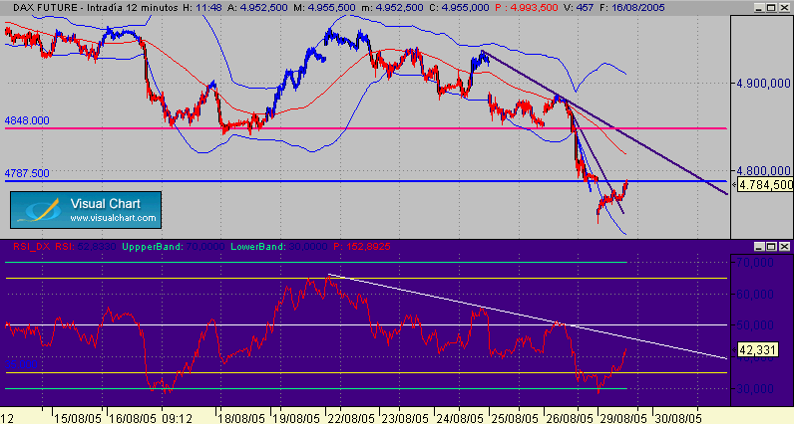This screenshot has width=794, height=424.
Task: Click the 35,000 label in RSI panel
Action: click(x=21, y=364)
